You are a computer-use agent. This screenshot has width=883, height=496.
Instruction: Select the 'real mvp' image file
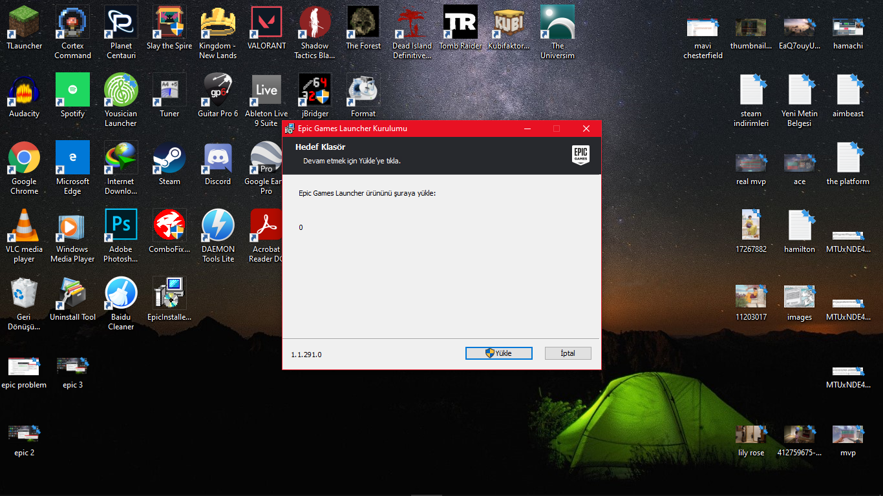[751, 169]
